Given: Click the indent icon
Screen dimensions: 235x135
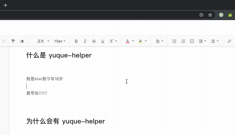Looking at the screenshot, I should (201, 41).
